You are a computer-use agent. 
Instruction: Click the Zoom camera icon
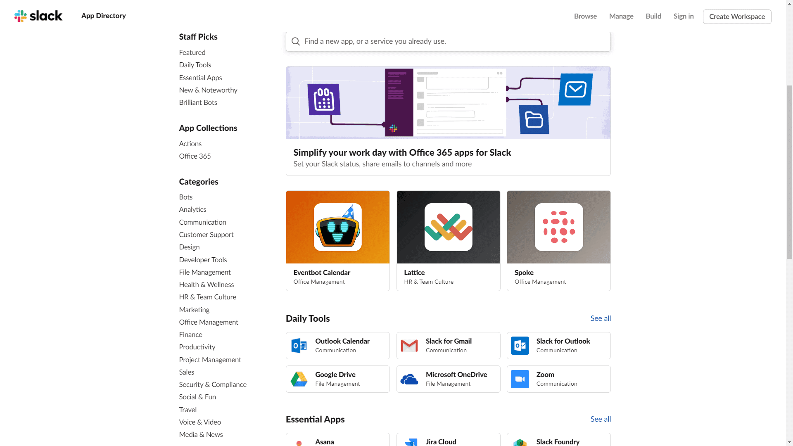click(x=520, y=379)
